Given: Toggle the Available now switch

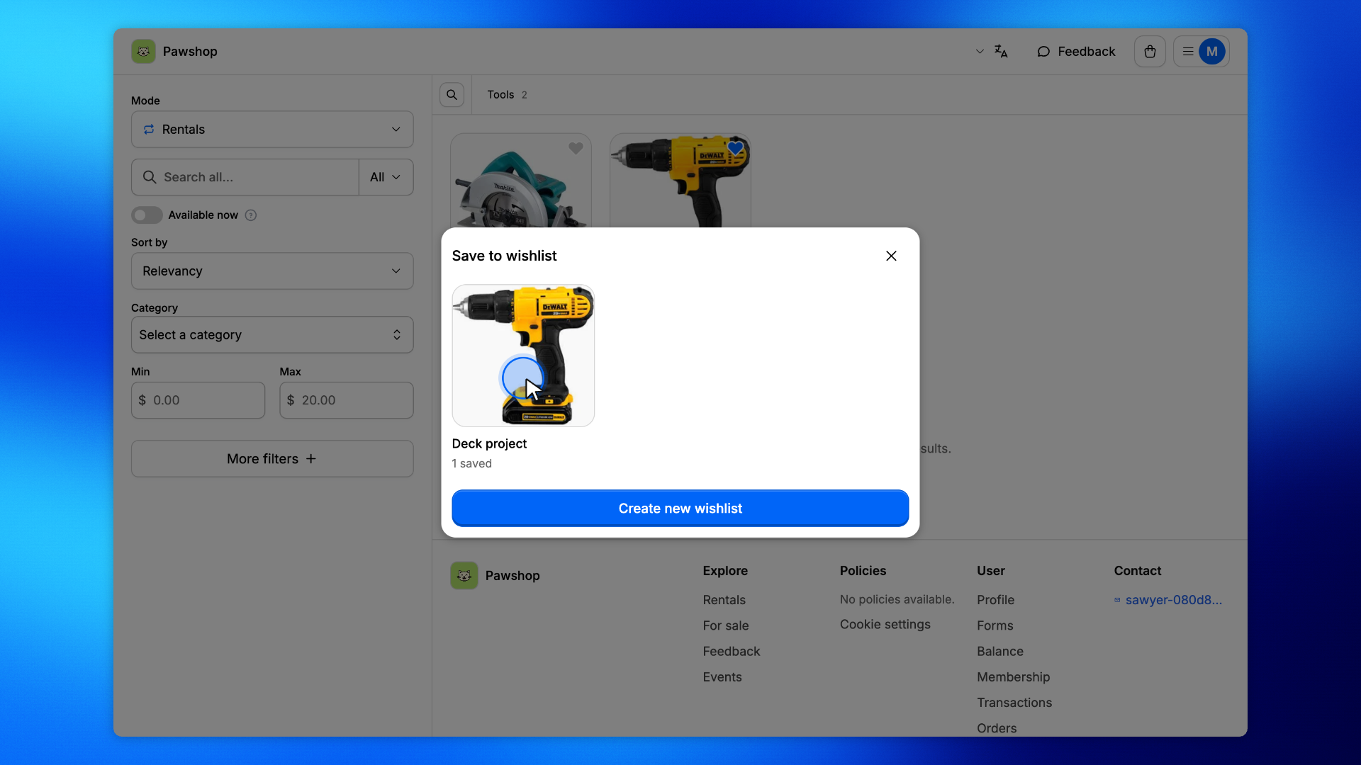Looking at the screenshot, I should coord(147,215).
